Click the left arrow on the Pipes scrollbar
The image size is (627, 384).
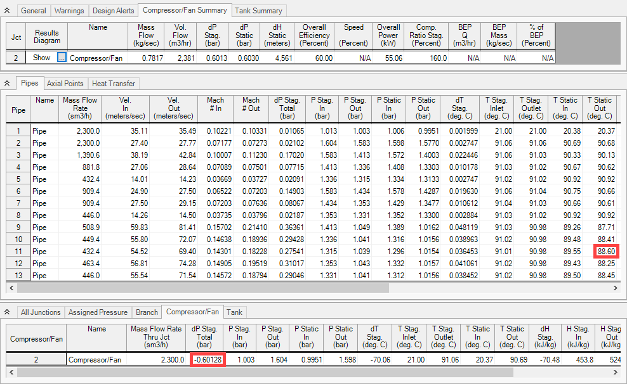11,288
